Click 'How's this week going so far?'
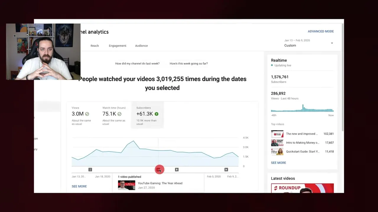 189,63
